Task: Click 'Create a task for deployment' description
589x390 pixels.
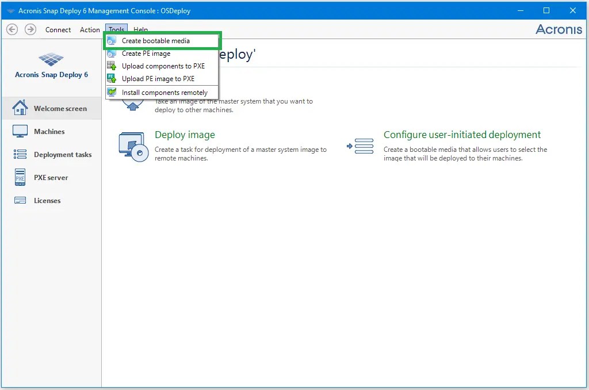Action: pos(240,154)
